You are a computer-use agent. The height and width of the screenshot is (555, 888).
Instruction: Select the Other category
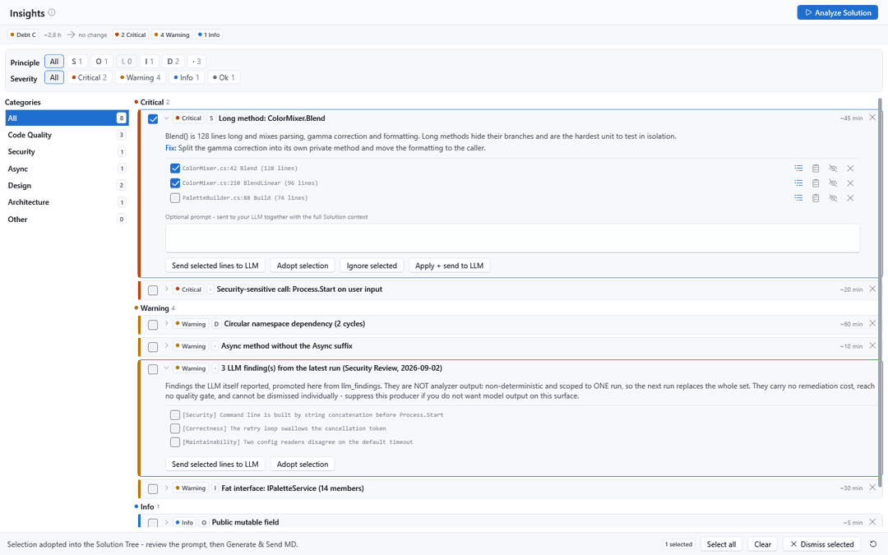coord(67,220)
